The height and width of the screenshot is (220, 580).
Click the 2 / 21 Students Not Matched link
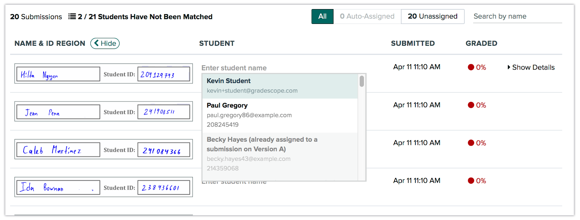145,17
